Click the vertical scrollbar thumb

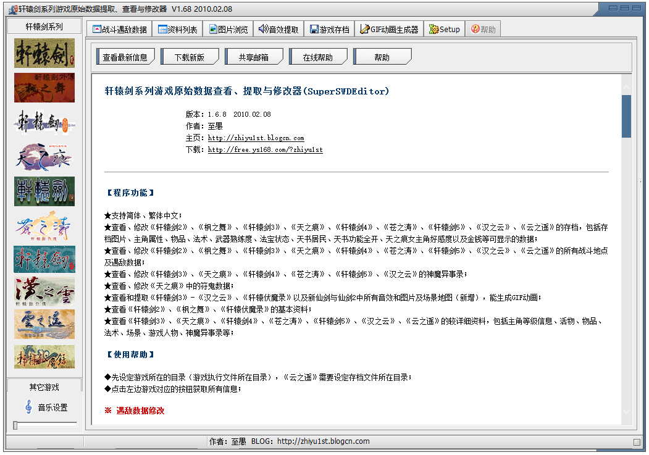click(x=626, y=116)
